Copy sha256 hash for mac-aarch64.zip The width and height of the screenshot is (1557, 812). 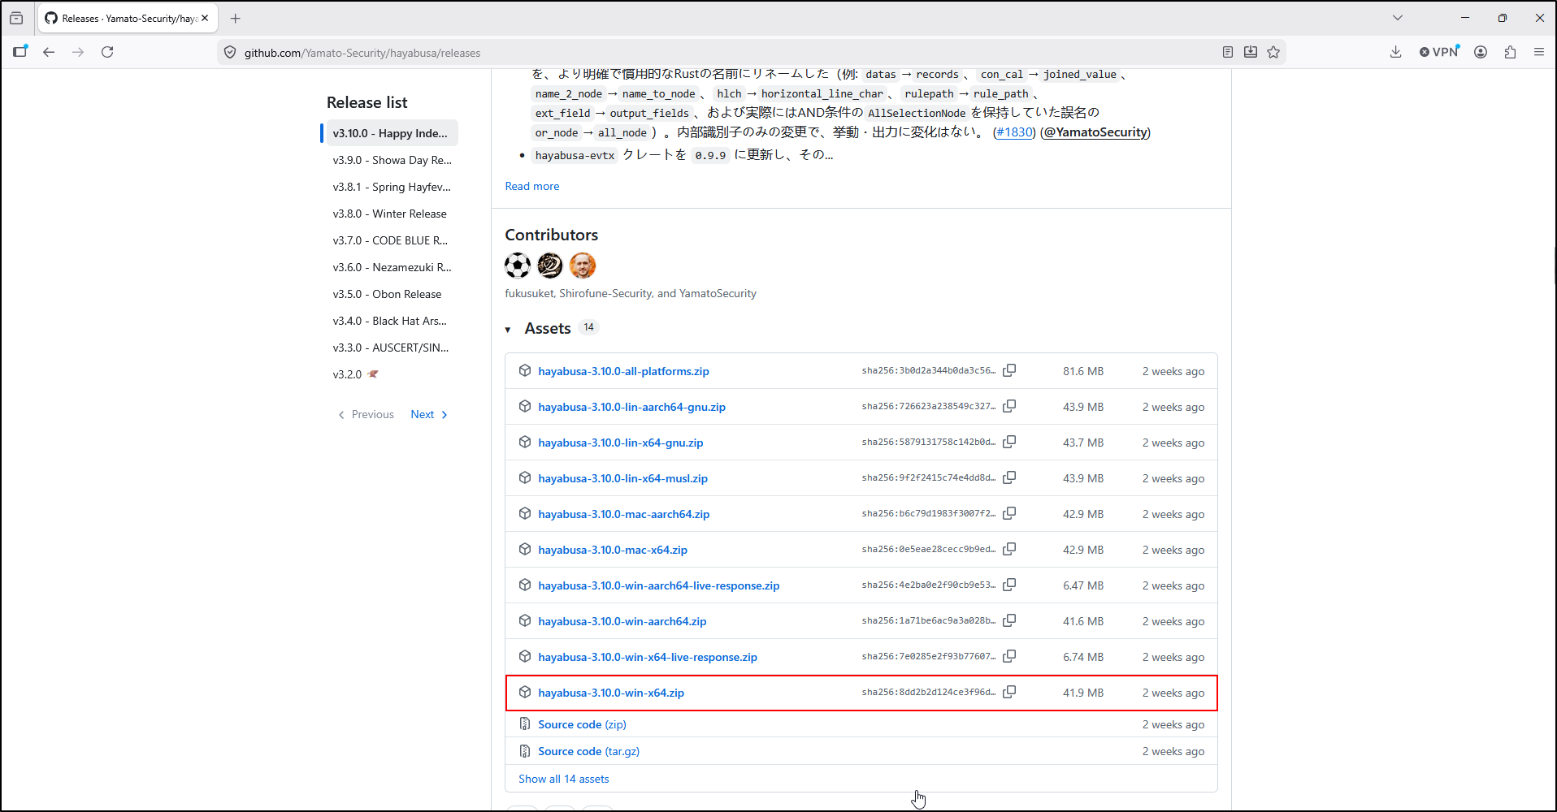[x=1009, y=513]
